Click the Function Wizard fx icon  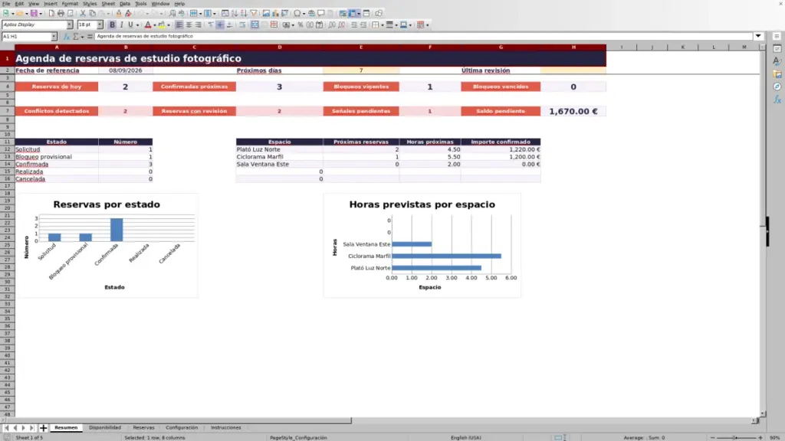click(66, 37)
